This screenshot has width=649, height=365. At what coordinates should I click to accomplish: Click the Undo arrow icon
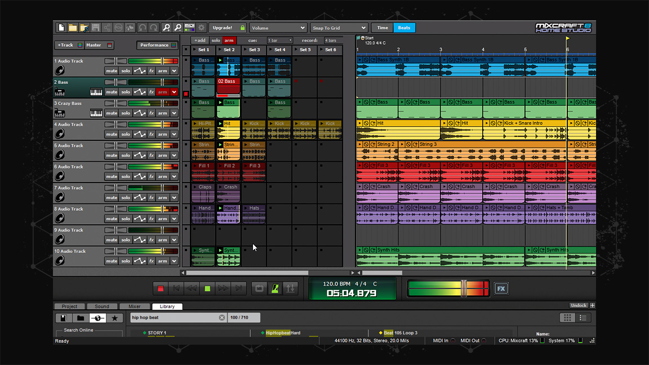coord(143,27)
